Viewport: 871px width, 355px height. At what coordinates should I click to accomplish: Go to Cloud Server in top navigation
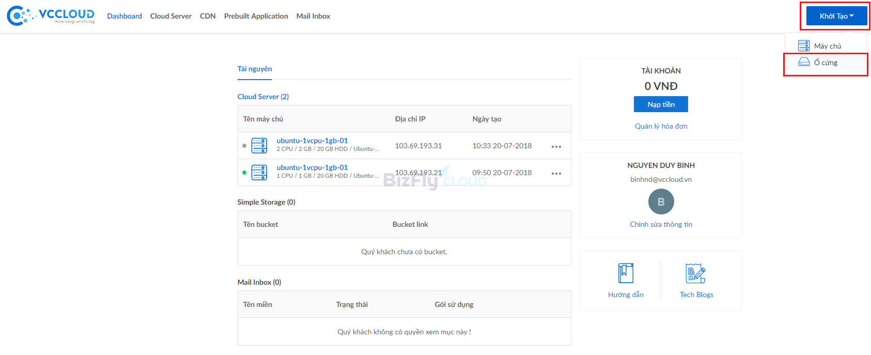[x=171, y=16]
